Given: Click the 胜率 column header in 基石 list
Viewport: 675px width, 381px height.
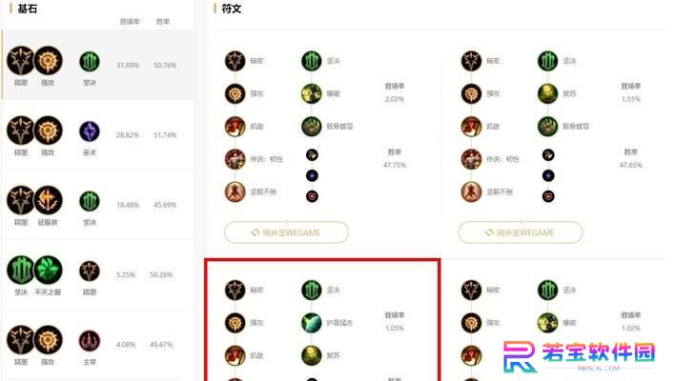Looking at the screenshot, I should [163, 22].
